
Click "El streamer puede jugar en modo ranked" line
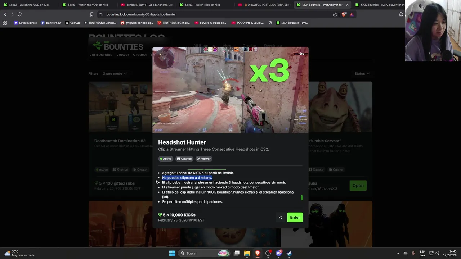tap(211, 187)
